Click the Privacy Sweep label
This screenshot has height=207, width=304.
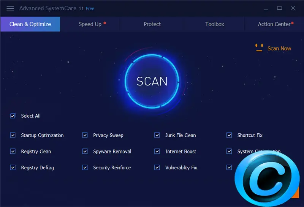108,135
